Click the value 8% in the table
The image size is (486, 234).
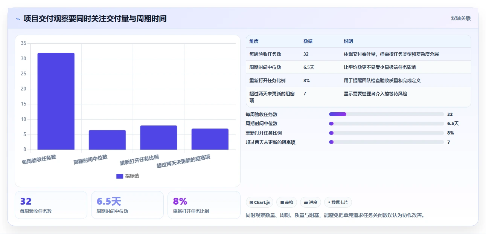point(306,81)
